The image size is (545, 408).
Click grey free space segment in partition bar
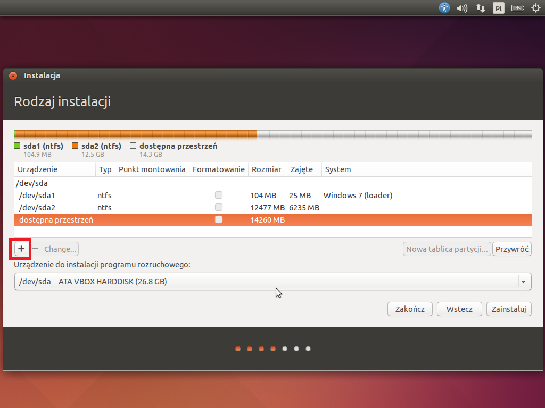coord(394,134)
